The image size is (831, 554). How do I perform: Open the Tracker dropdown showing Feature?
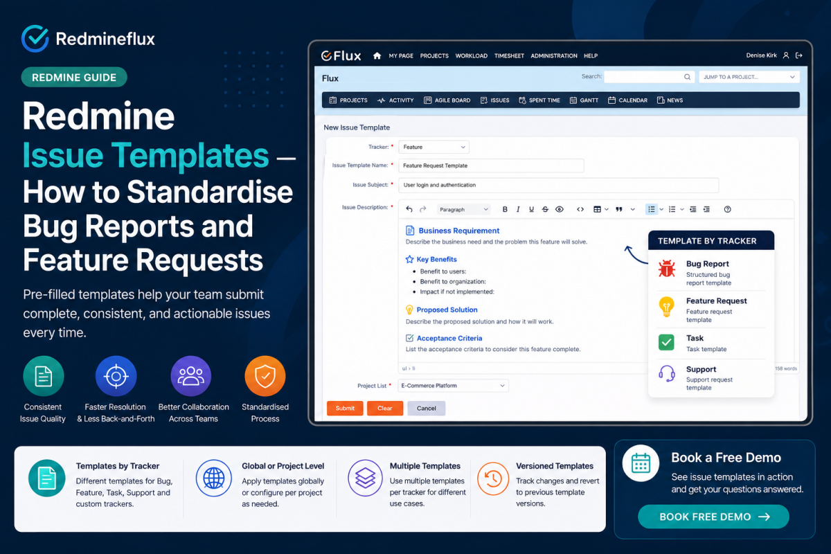[434, 147]
